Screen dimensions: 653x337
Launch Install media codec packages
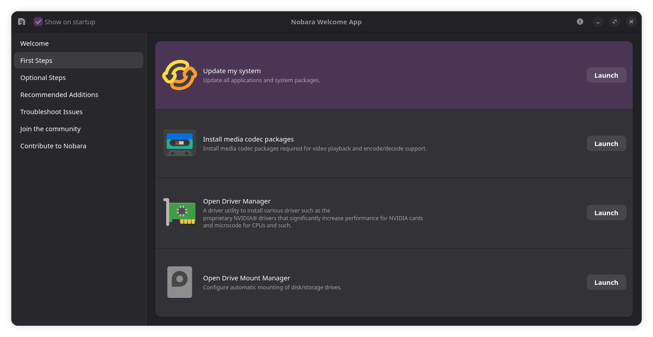click(606, 143)
